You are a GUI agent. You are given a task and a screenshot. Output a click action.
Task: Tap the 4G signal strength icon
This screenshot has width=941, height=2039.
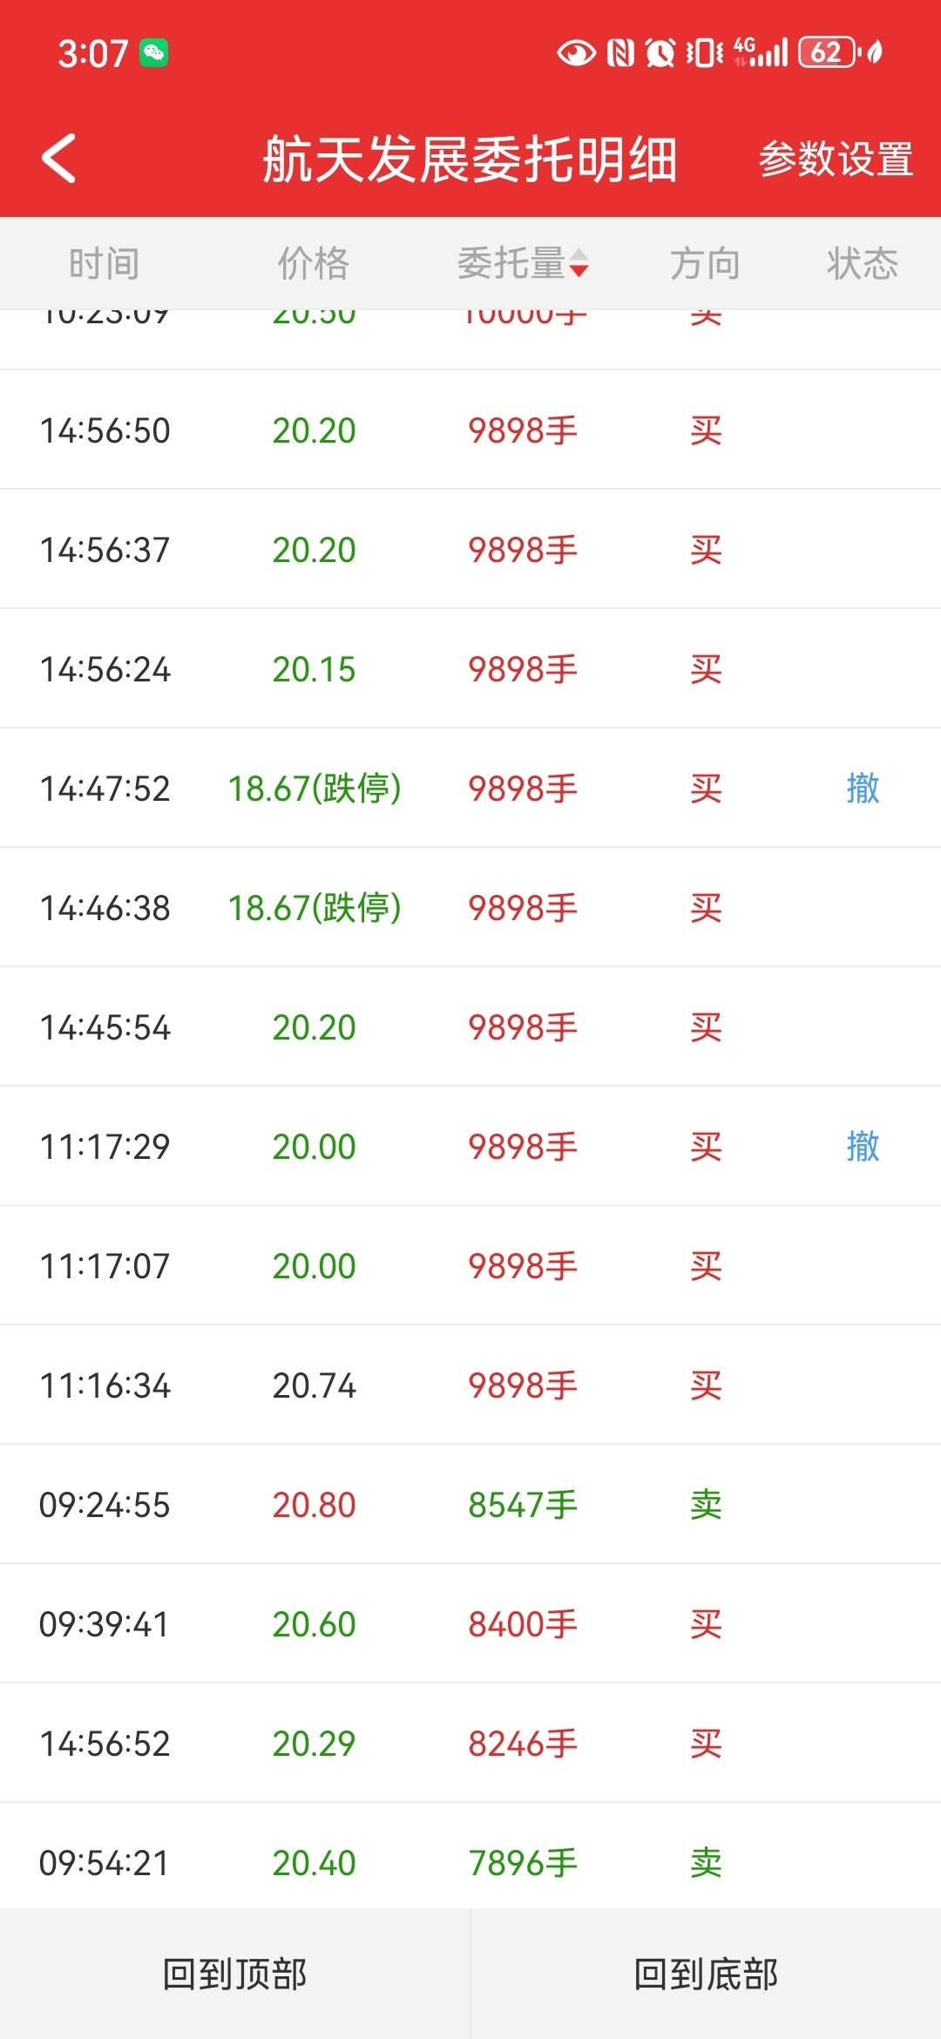(x=761, y=52)
